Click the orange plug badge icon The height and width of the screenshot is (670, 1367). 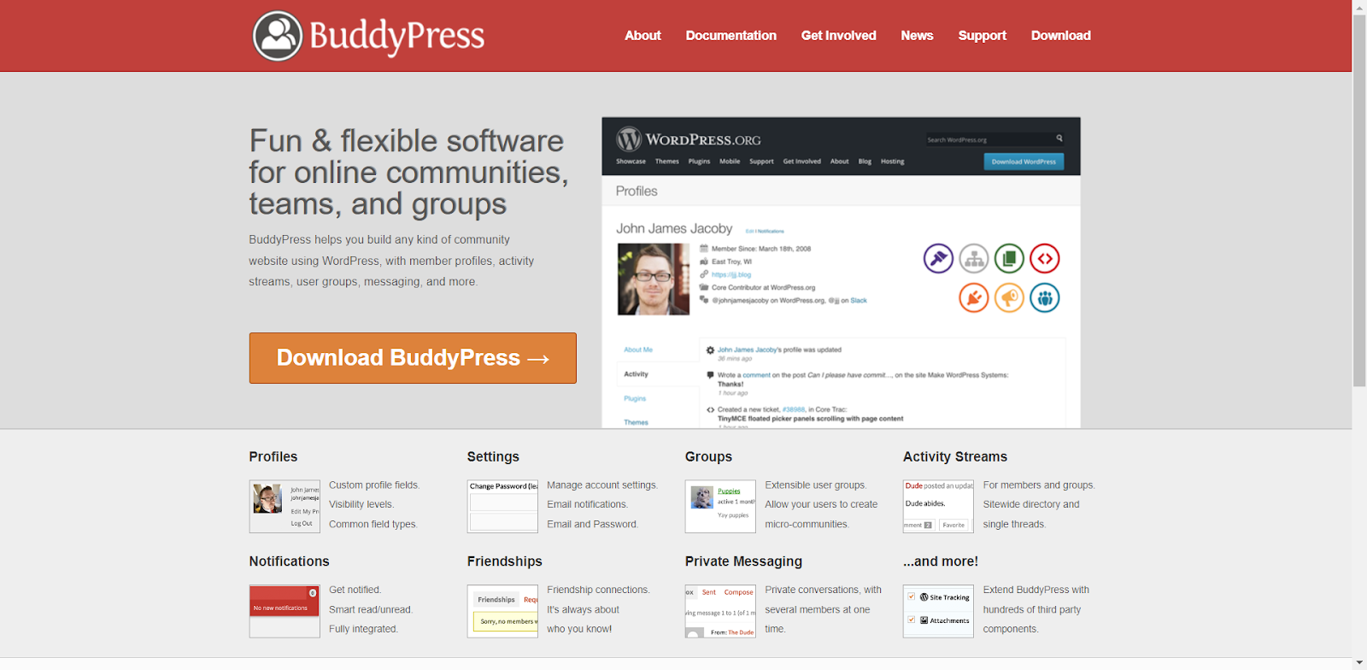pyautogui.click(x=973, y=297)
